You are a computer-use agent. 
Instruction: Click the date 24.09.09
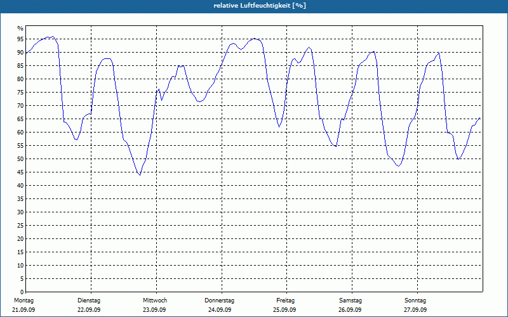(x=220, y=310)
